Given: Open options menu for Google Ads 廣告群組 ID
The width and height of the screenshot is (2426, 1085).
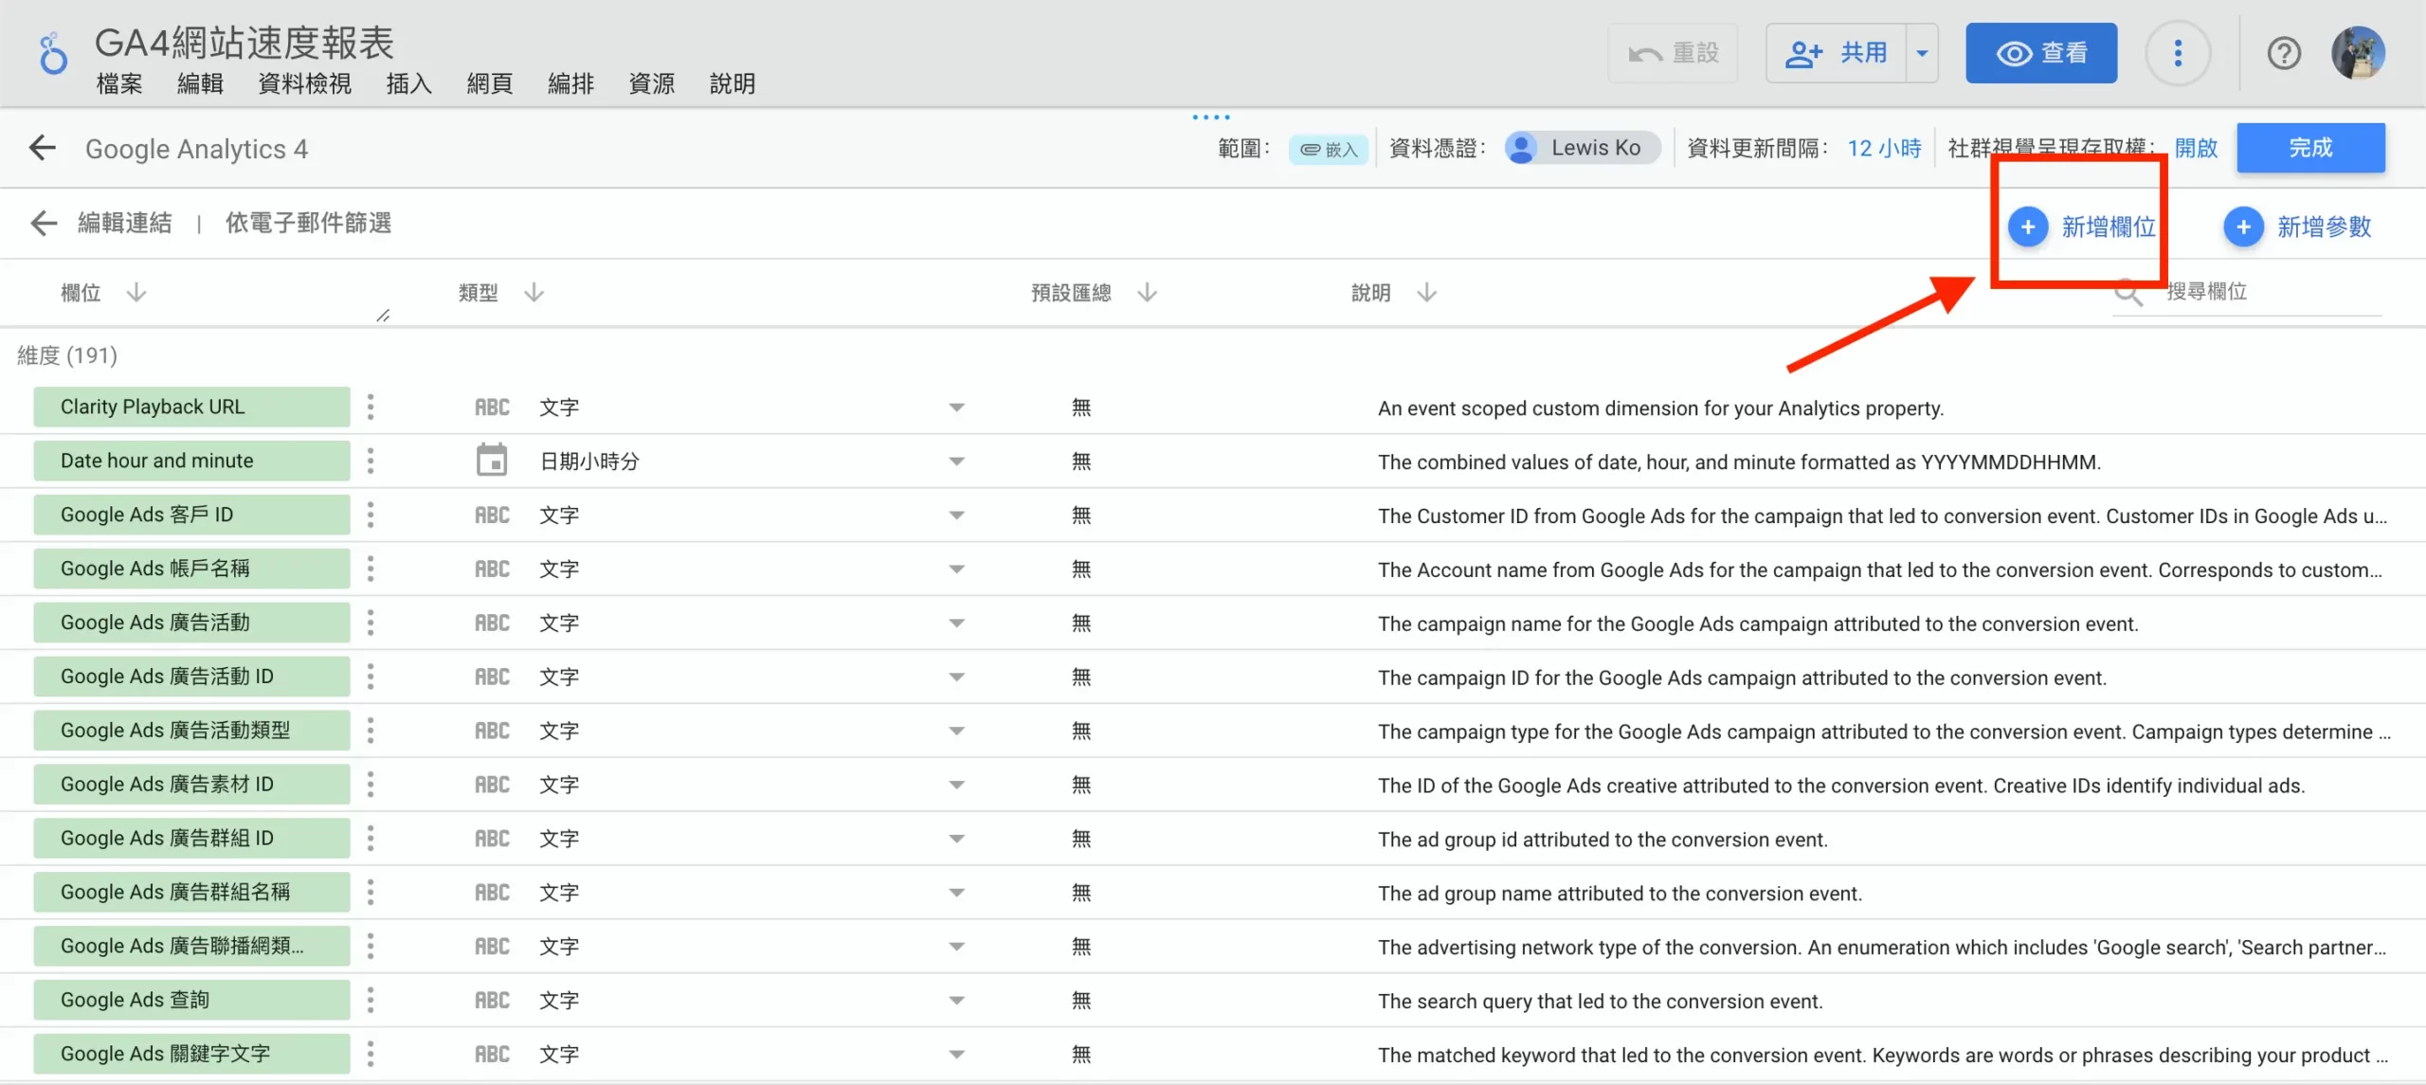Looking at the screenshot, I should tap(371, 839).
